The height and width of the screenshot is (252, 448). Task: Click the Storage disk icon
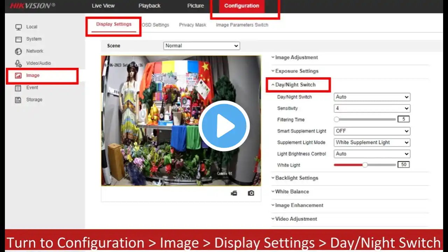coord(18,100)
